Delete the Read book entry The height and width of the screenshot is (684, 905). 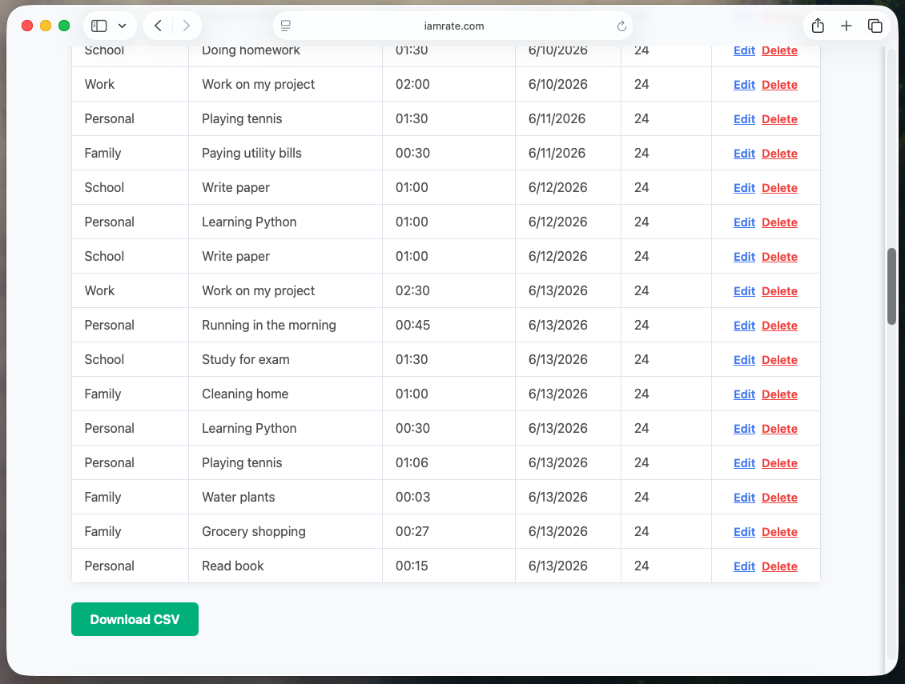click(x=780, y=567)
